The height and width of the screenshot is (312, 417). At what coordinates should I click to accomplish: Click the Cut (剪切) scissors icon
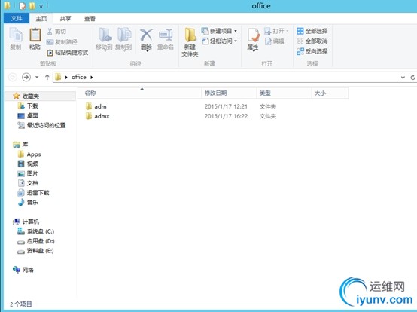click(x=50, y=32)
